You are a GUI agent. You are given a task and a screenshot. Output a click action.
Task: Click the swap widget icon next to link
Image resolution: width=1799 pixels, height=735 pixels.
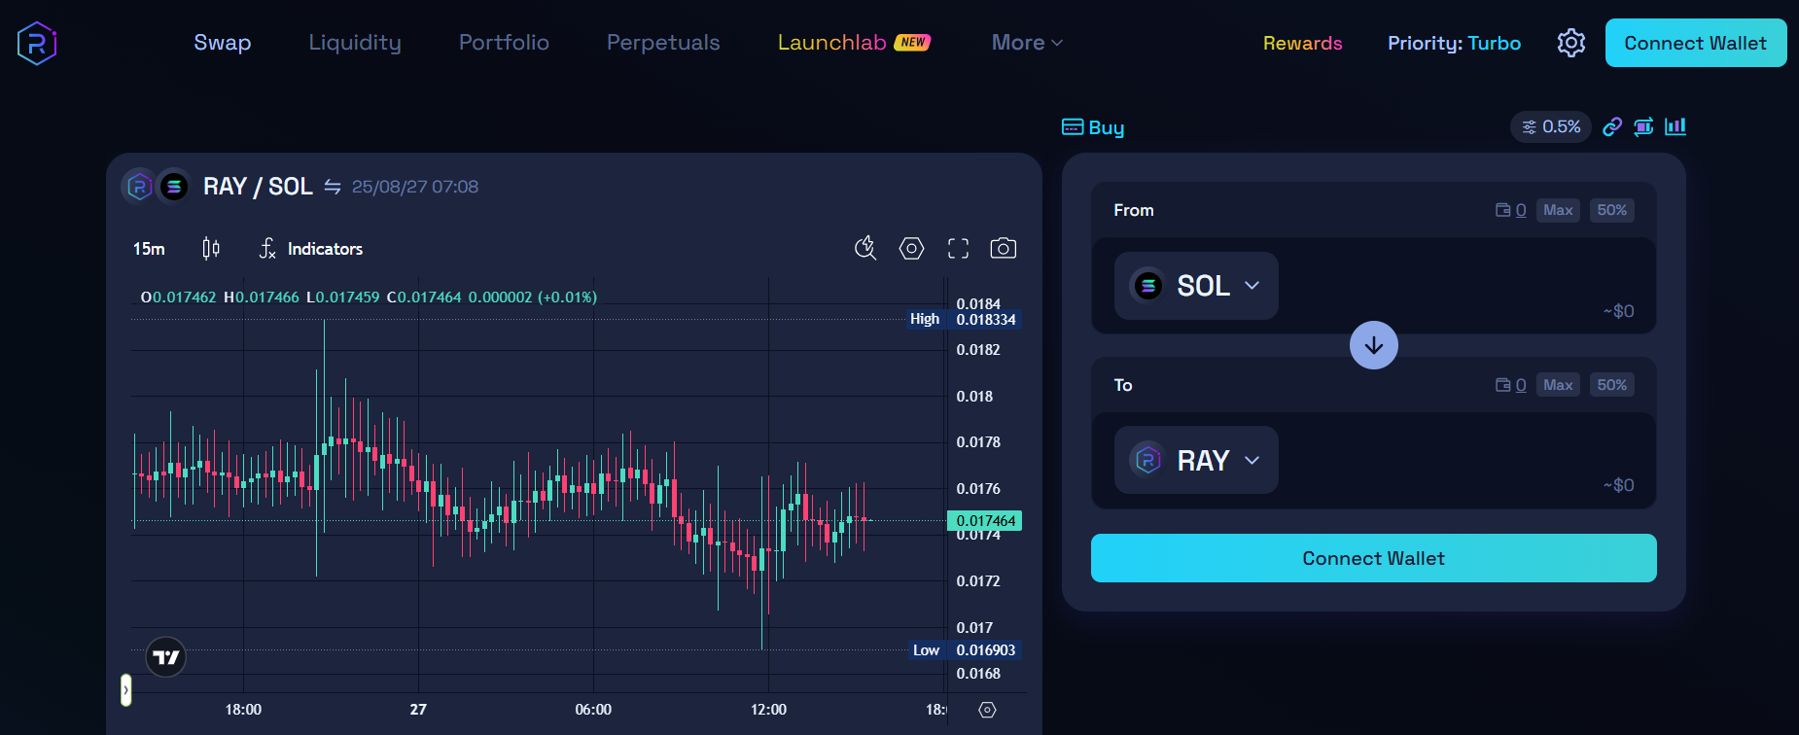[1643, 126]
